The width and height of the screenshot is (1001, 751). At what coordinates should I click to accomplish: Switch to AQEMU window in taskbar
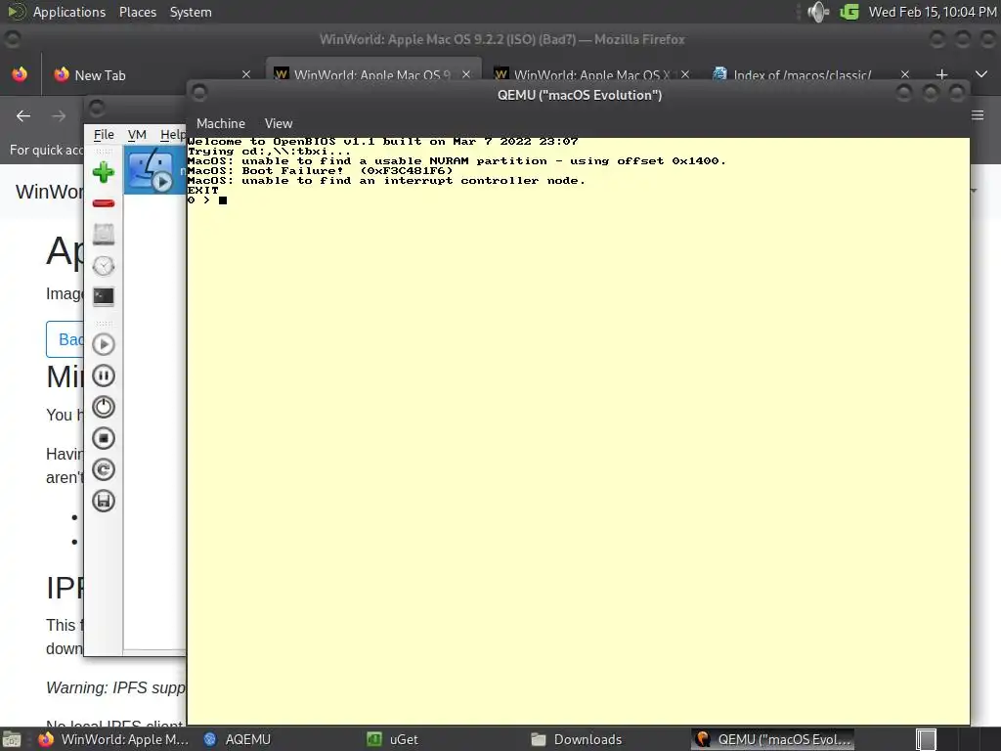click(238, 739)
